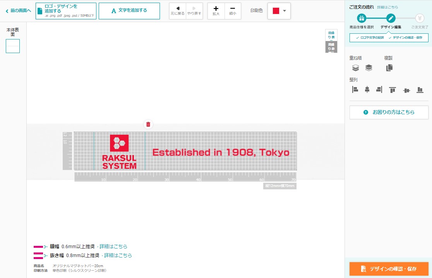Viewport: 432px width, 278px height.
Task: Click デザイン編集 step pencil icon
Action: coord(391,19)
